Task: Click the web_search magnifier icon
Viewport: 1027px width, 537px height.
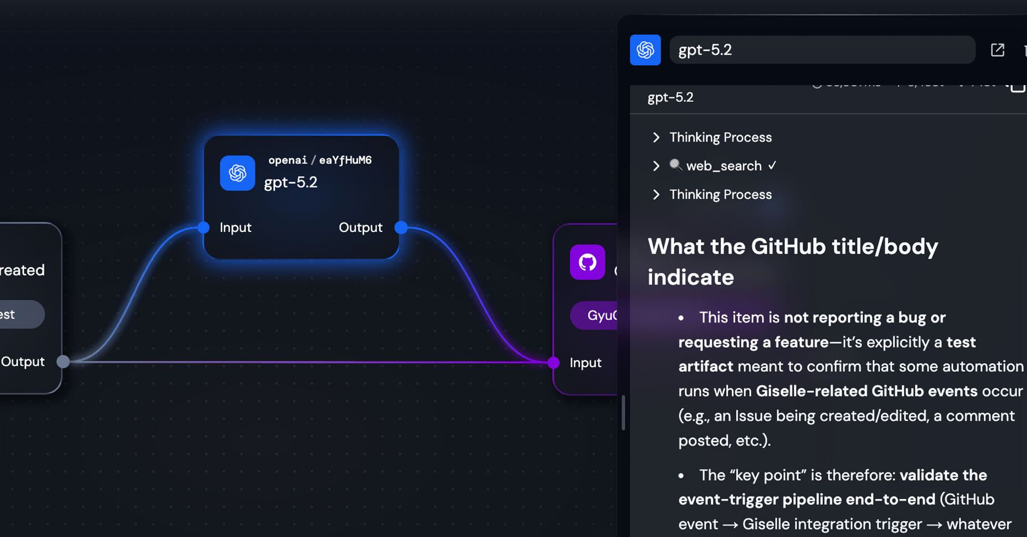Action: point(677,166)
